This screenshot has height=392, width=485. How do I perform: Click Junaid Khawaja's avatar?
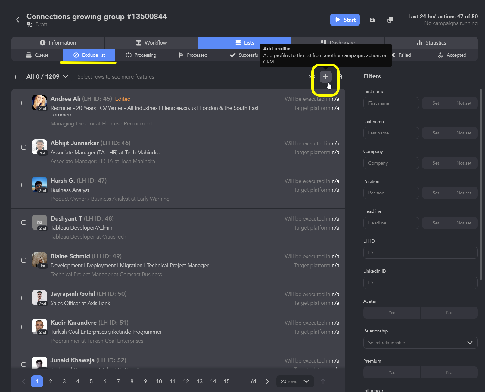click(39, 363)
